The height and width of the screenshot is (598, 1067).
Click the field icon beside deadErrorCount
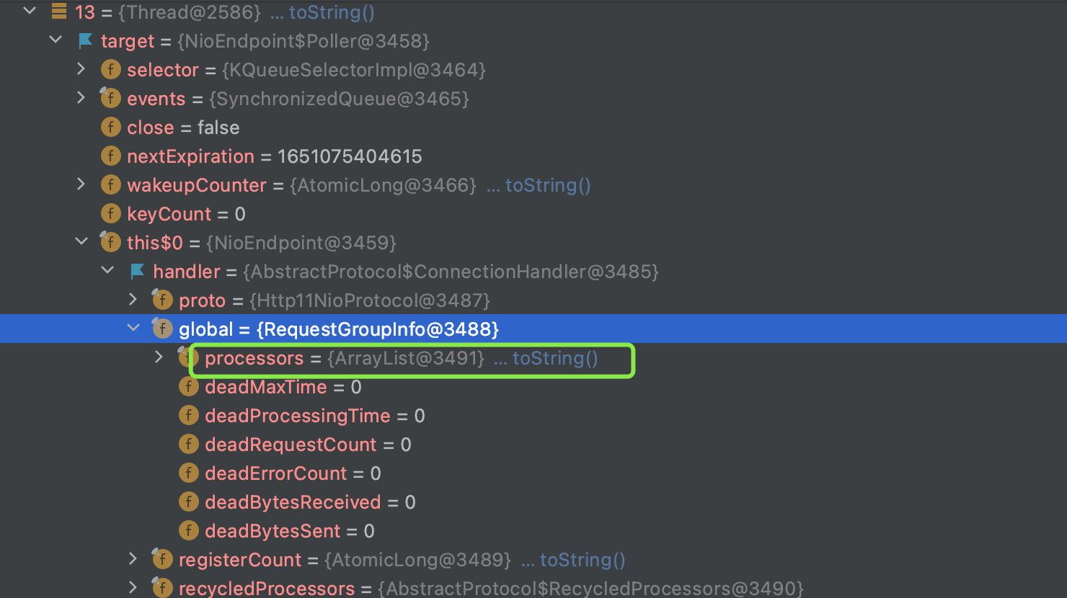click(x=188, y=473)
